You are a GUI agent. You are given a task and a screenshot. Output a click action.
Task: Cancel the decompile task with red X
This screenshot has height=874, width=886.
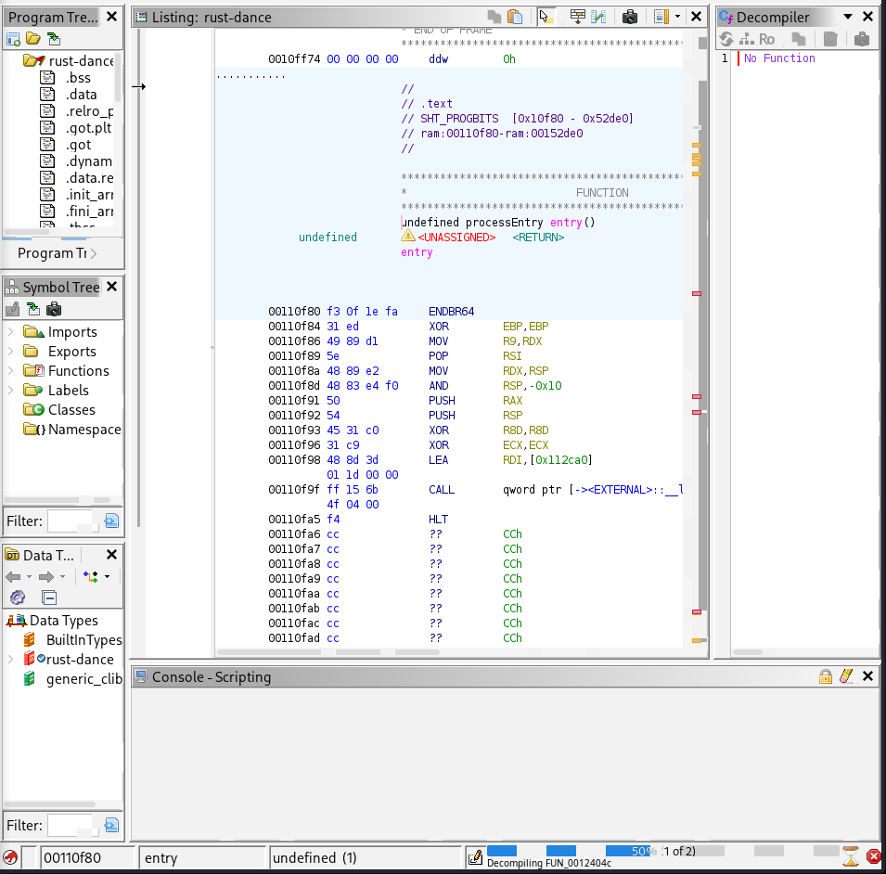(874, 856)
